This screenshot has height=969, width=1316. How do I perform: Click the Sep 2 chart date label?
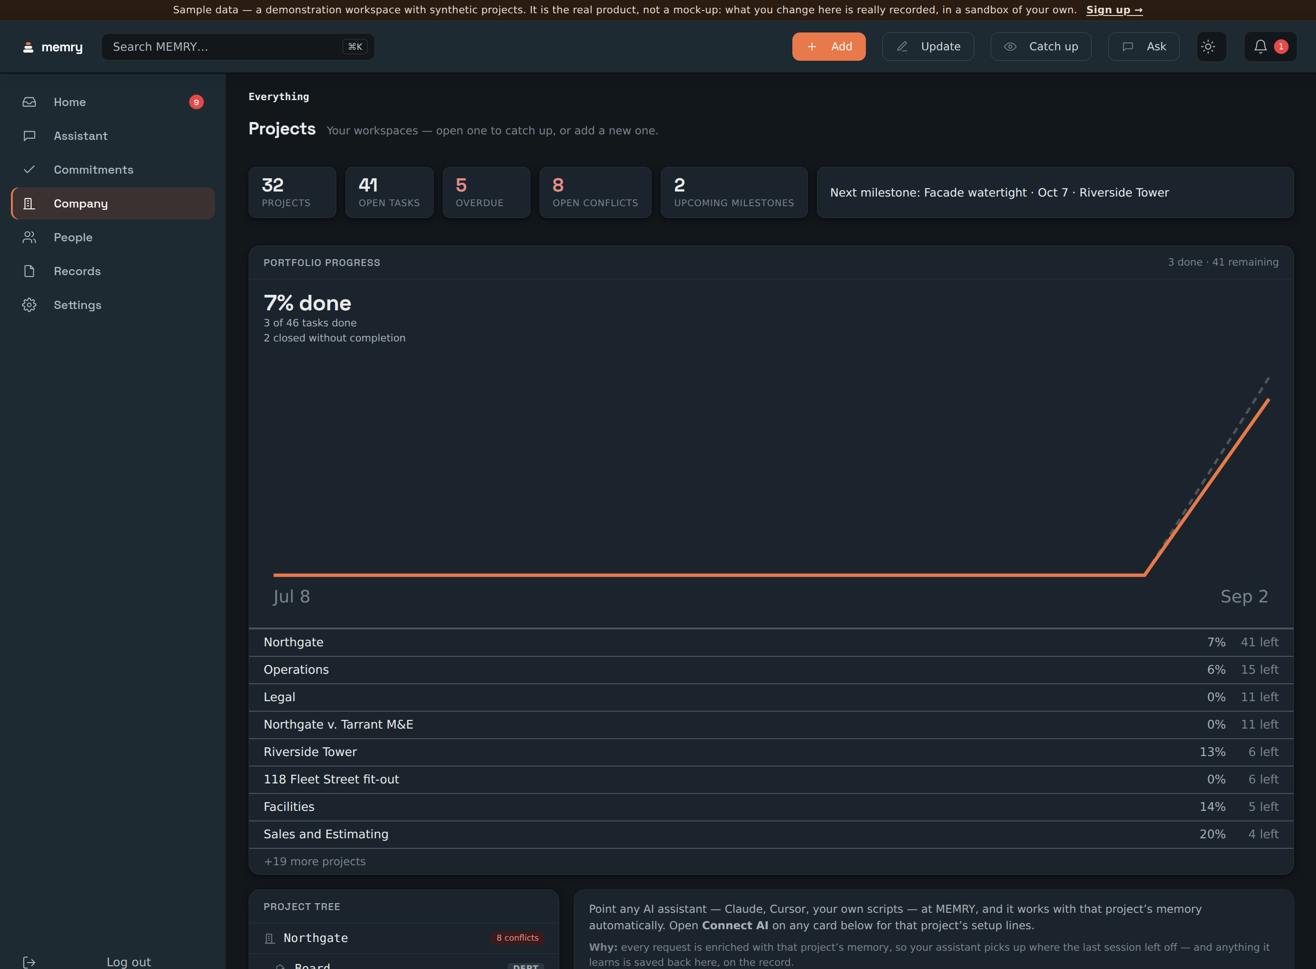pyautogui.click(x=1244, y=596)
